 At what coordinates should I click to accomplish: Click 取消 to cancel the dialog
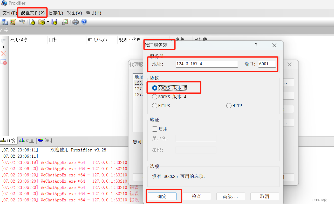[x=265, y=196]
